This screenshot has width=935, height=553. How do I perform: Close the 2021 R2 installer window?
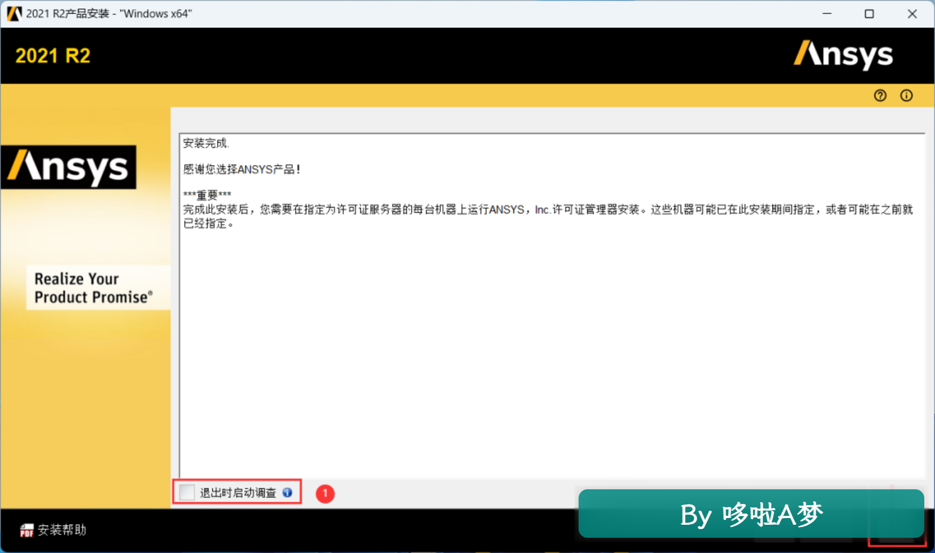(x=912, y=14)
